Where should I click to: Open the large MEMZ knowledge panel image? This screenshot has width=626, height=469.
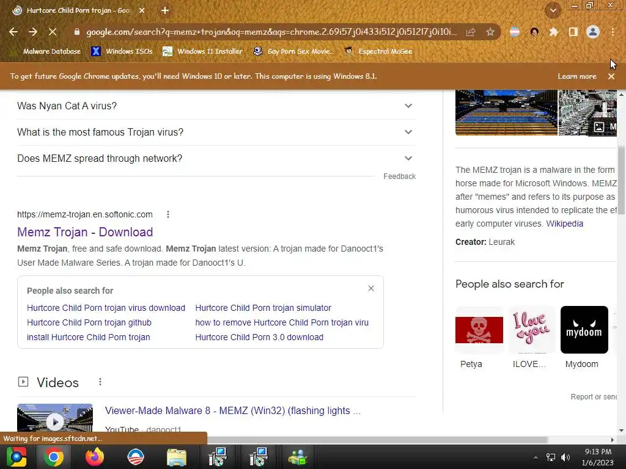pos(506,112)
